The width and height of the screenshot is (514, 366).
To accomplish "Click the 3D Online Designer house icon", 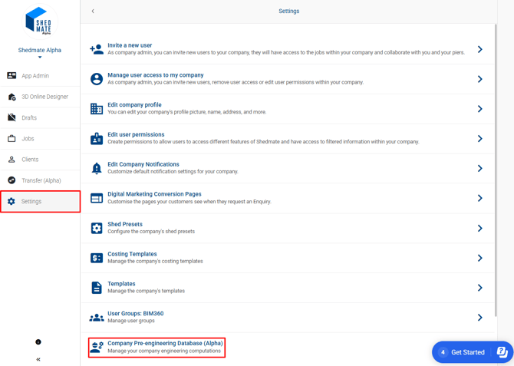I will click(x=12, y=97).
